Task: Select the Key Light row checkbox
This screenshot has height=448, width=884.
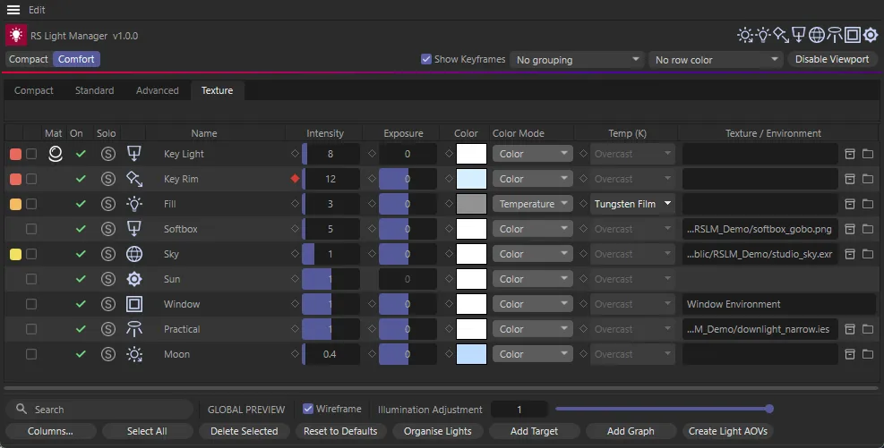Action: pyautogui.click(x=31, y=154)
